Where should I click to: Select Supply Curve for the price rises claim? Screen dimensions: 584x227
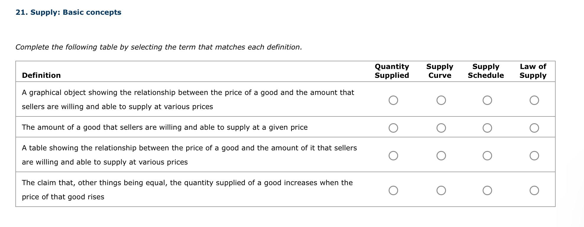(441, 190)
